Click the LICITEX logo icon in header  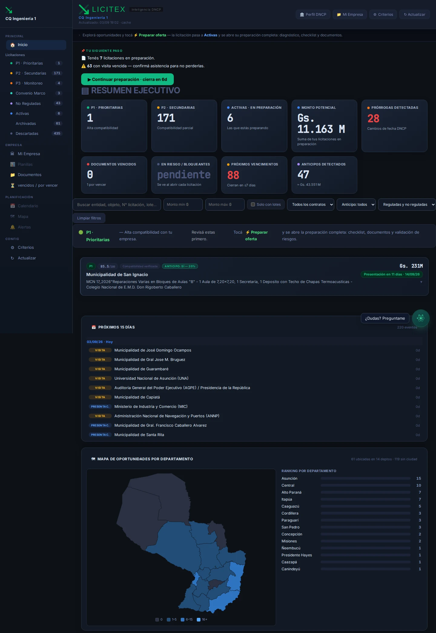click(x=84, y=9)
